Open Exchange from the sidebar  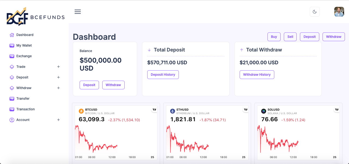(24, 56)
